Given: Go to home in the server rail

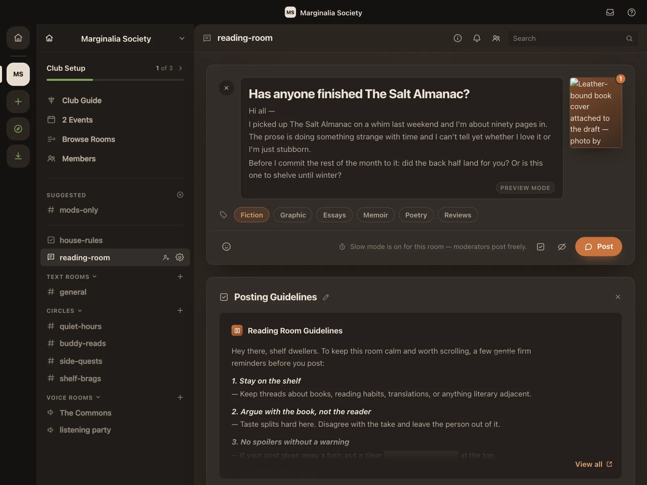Looking at the screenshot, I should (18, 38).
